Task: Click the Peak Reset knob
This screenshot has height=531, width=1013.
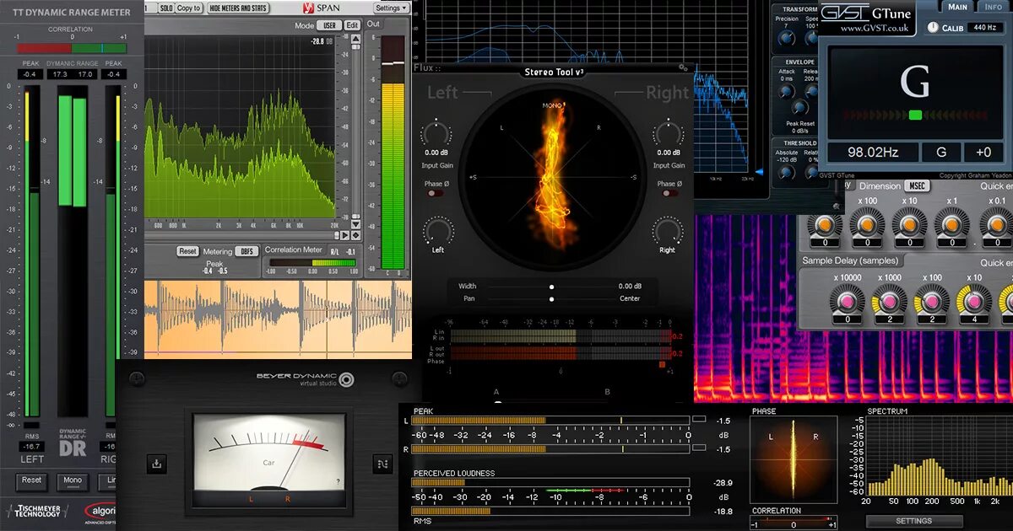Action: point(799,108)
